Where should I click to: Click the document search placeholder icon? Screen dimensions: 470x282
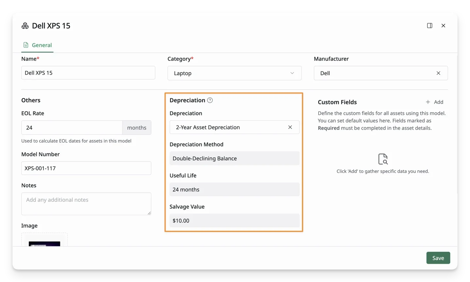[x=383, y=159]
